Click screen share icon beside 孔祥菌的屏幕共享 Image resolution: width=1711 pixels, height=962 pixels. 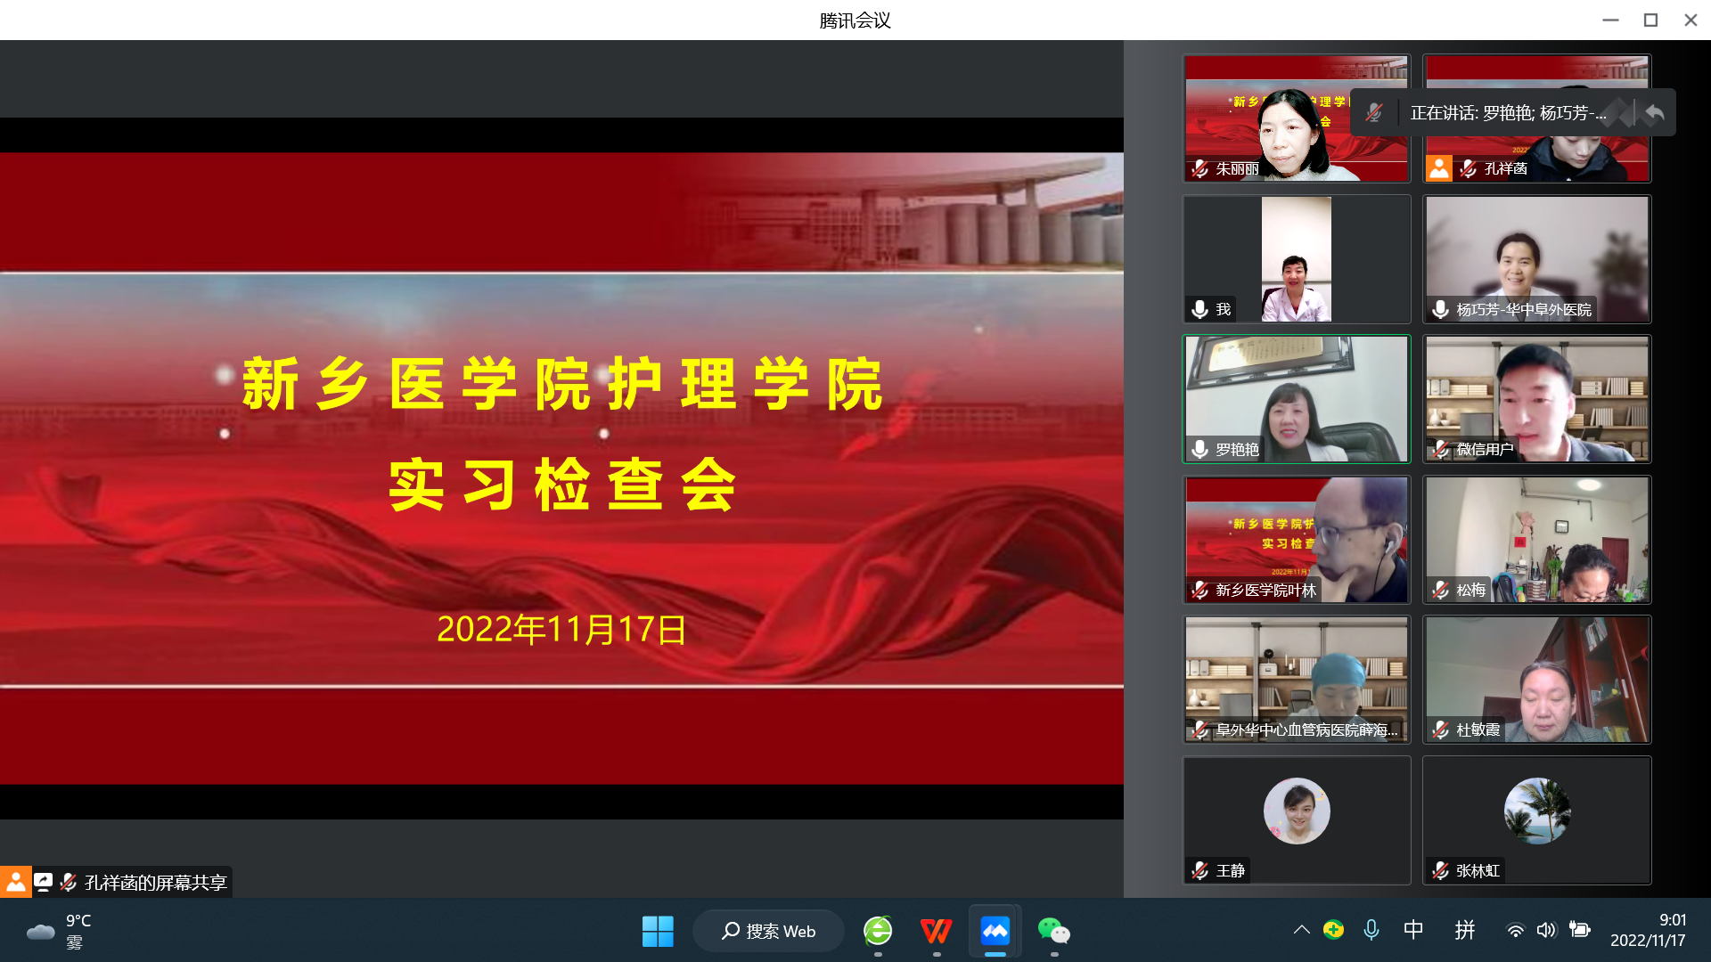click(43, 882)
